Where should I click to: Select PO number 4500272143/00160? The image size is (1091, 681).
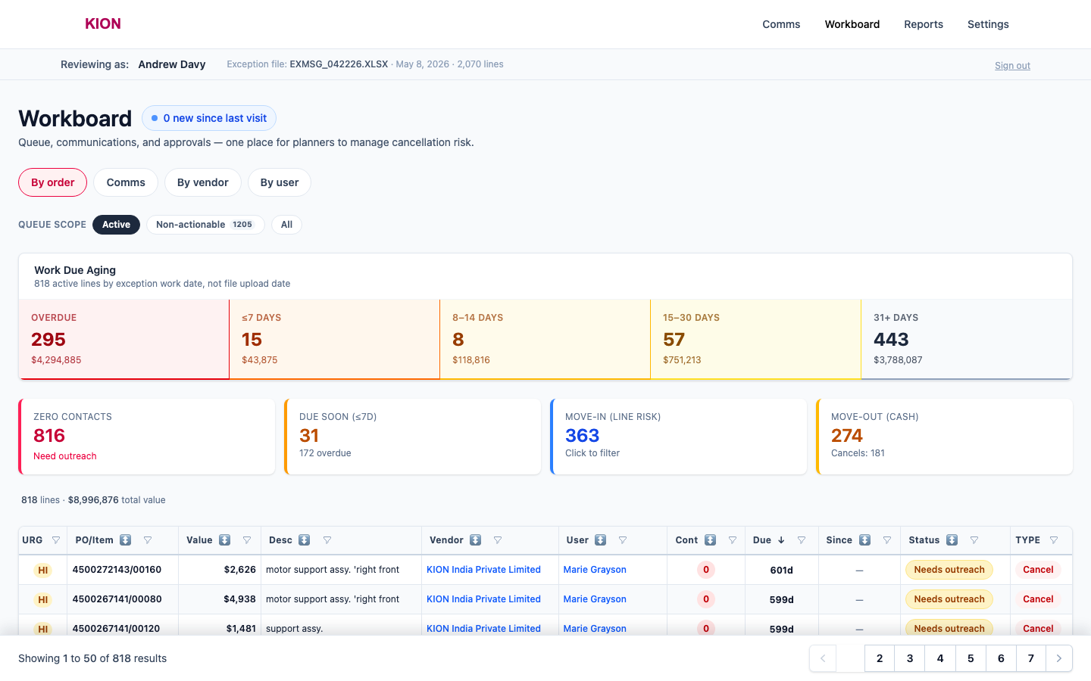coord(117,570)
